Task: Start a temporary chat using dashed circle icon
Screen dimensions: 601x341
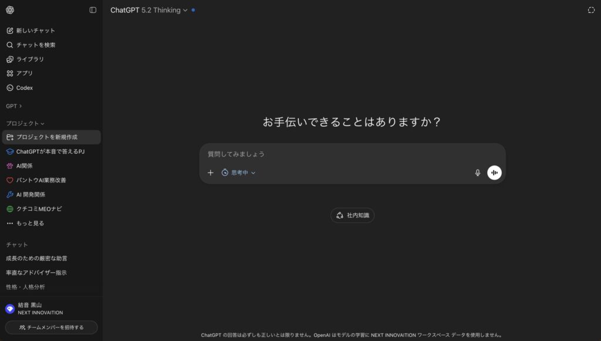Action: [x=591, y=10]
